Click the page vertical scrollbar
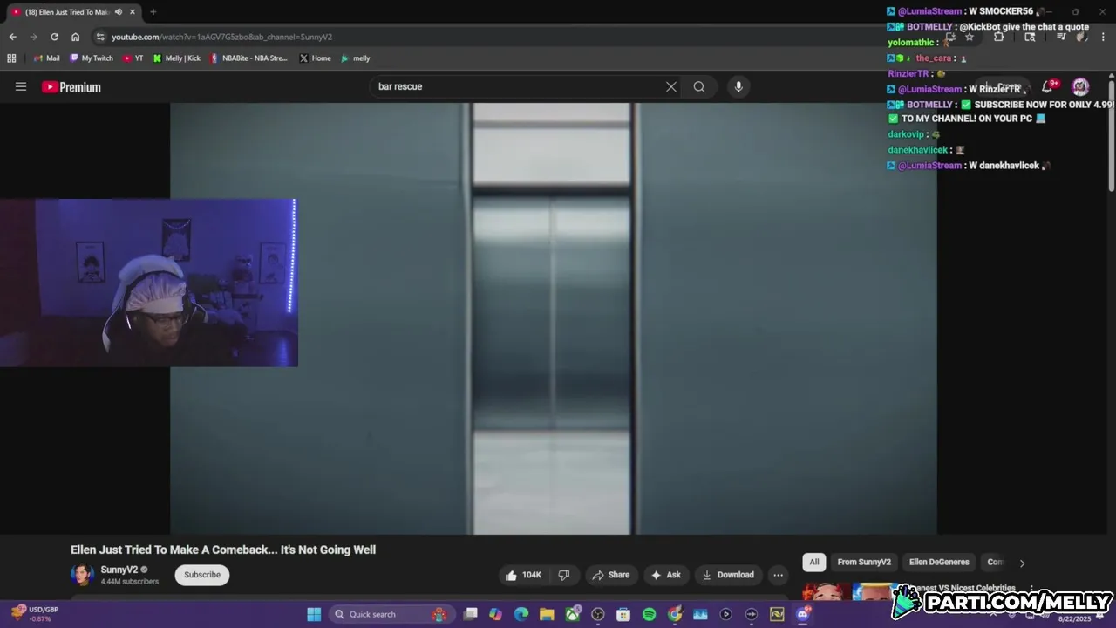1116x628 pixels. (1112, 135)
